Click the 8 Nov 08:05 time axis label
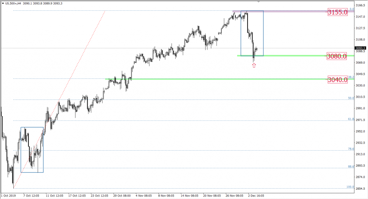 [166, 195]
